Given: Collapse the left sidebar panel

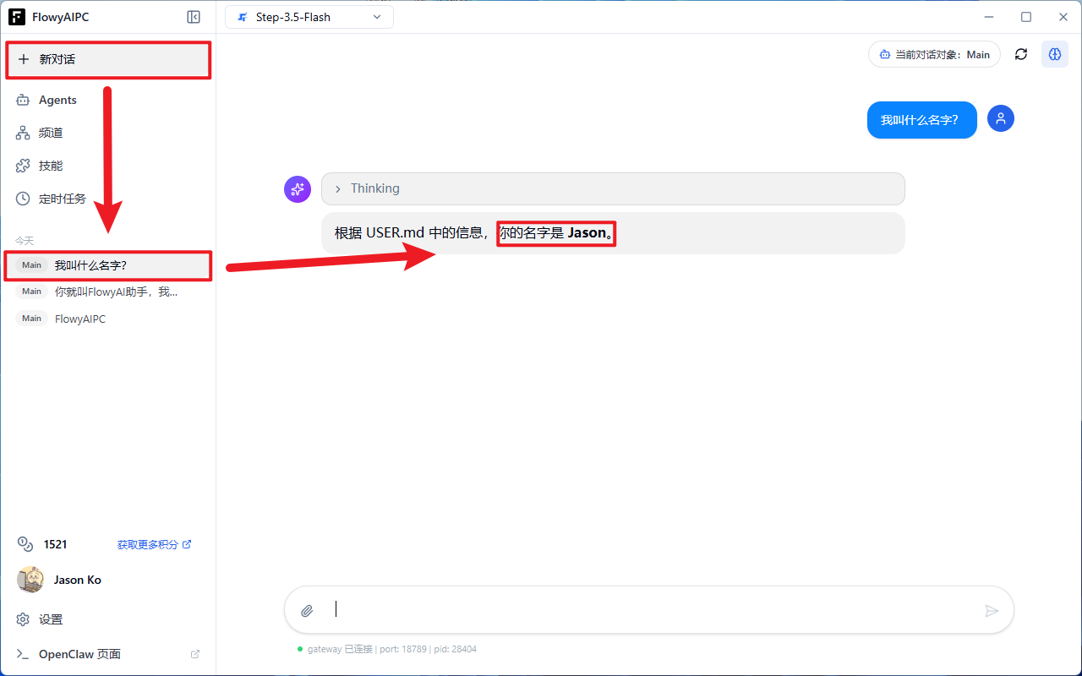Looking at the screenshot, I should [194, 16].
